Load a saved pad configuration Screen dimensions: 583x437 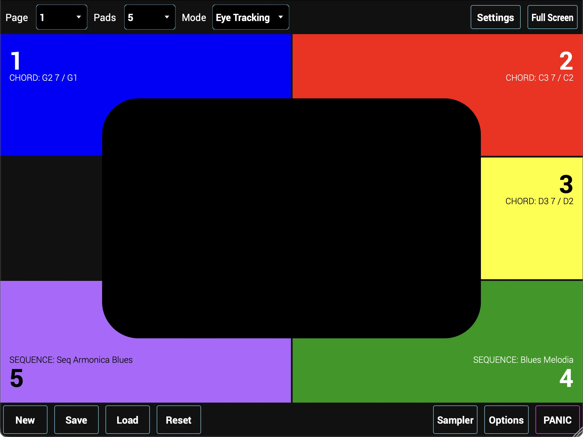127,419
